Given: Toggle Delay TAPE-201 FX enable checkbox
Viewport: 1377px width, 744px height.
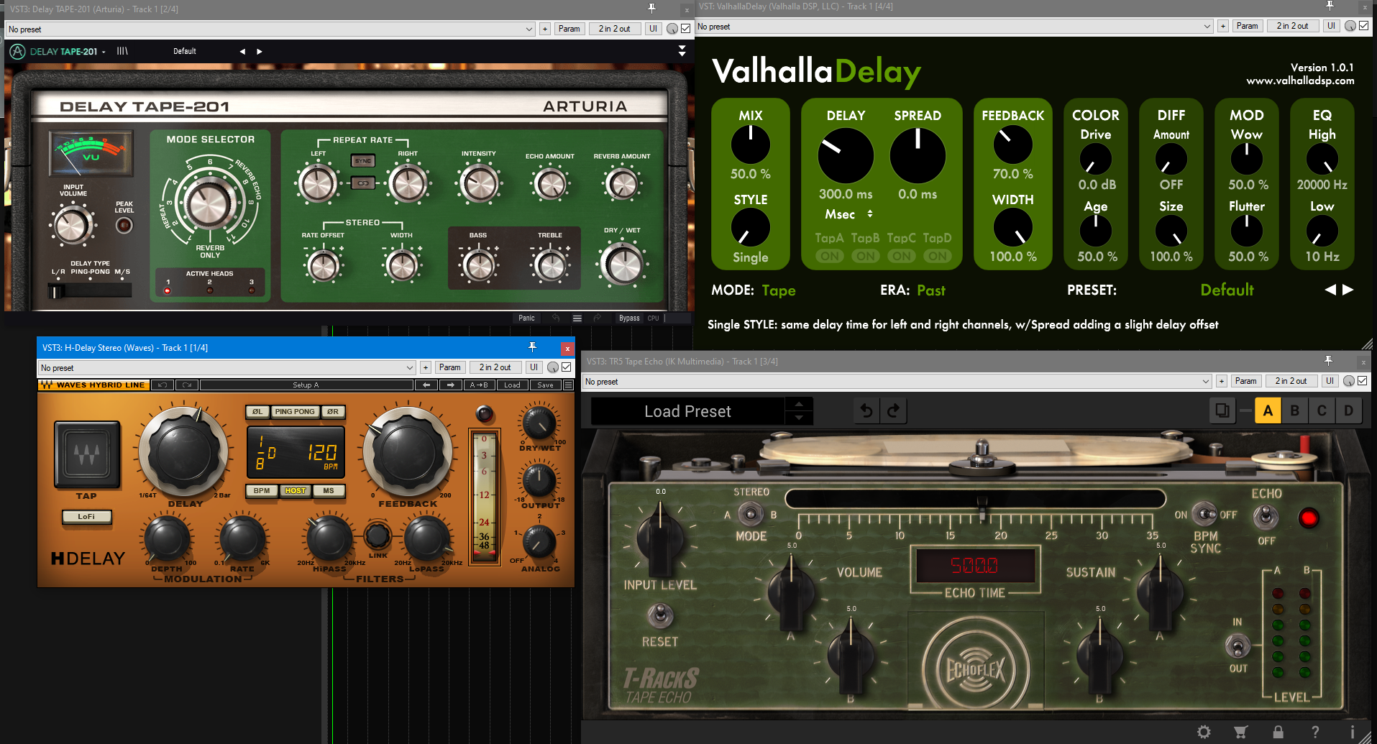Looking at the screenshot, I should click(x=686, y=29).
